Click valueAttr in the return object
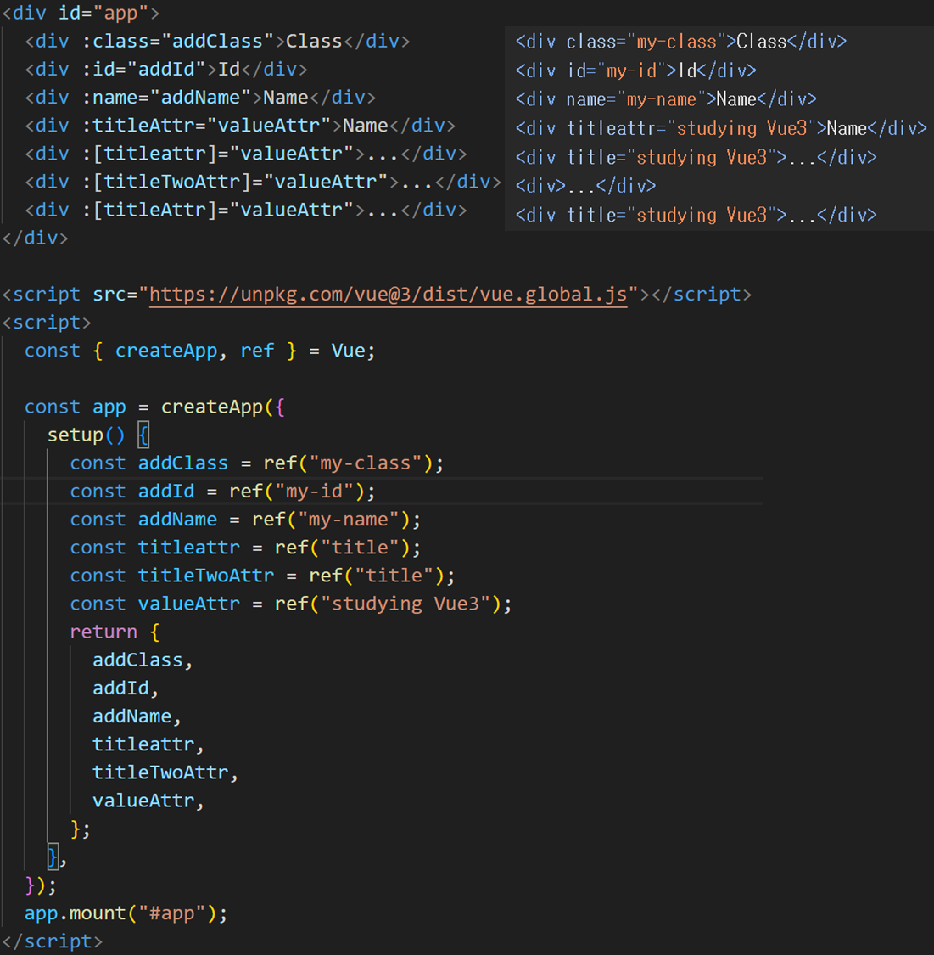 143,801
